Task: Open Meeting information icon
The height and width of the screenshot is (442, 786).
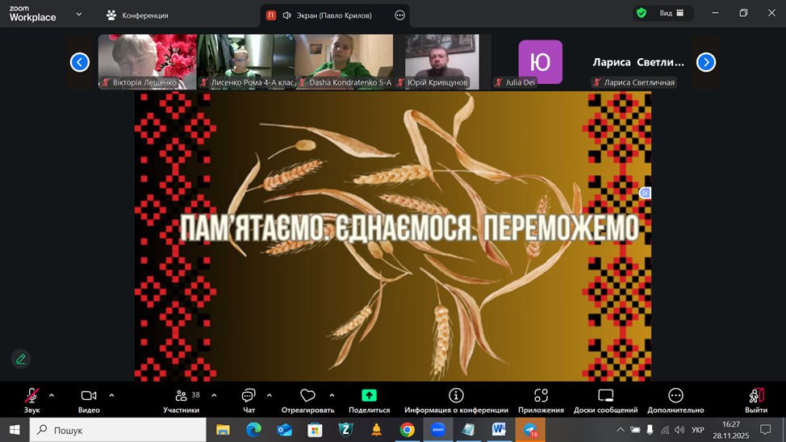Action: pos(456,395)
